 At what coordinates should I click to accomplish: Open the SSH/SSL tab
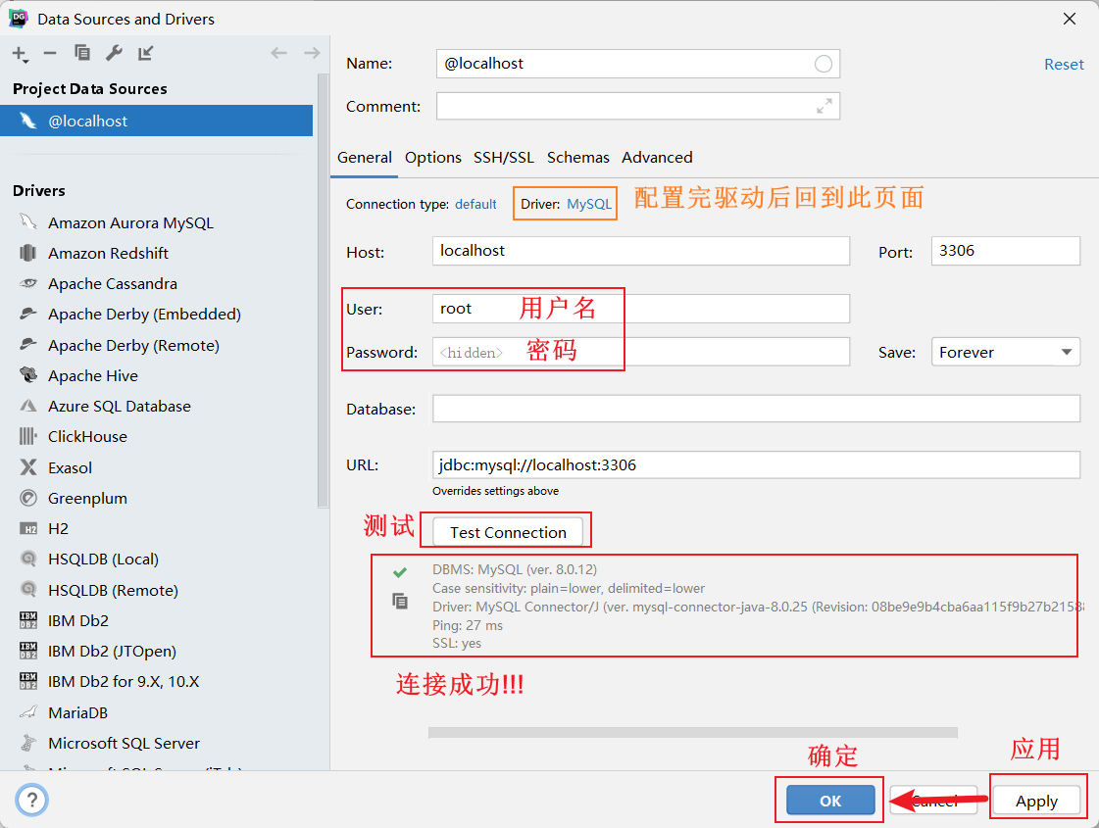504,157
